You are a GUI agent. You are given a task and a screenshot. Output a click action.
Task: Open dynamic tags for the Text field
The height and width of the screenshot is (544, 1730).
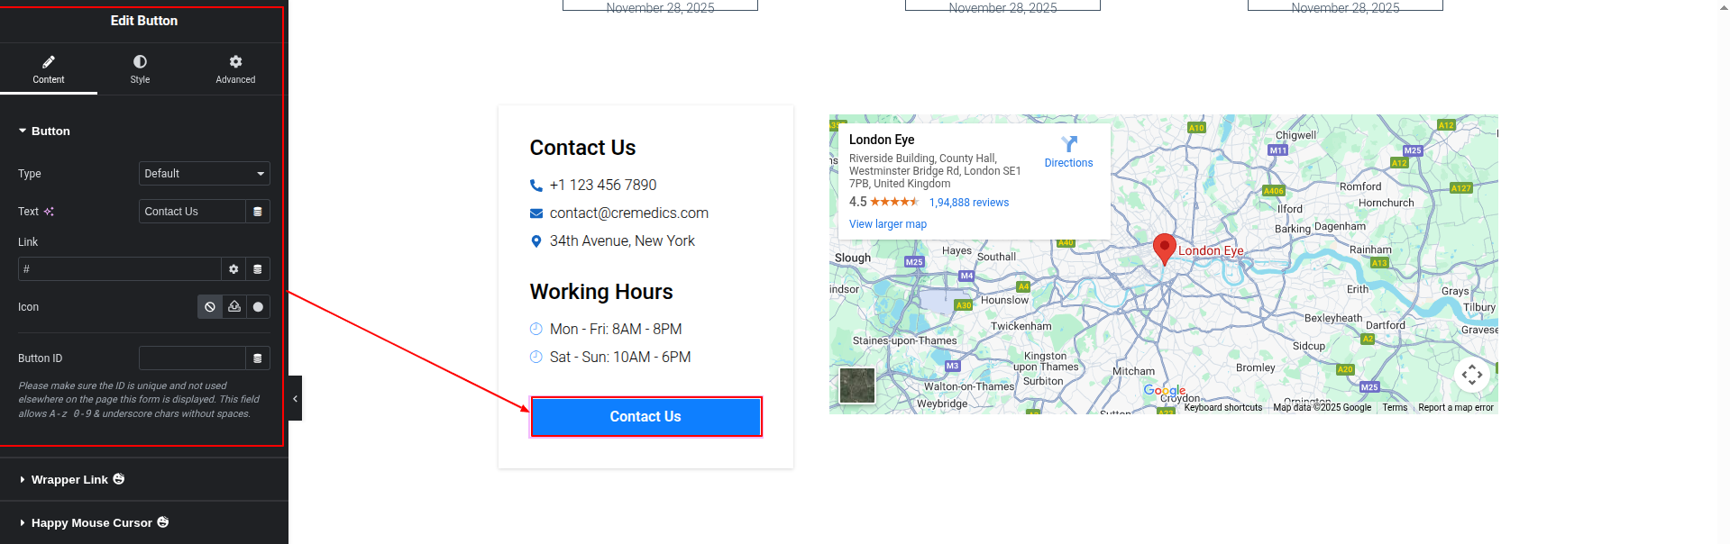coord(258,212)
